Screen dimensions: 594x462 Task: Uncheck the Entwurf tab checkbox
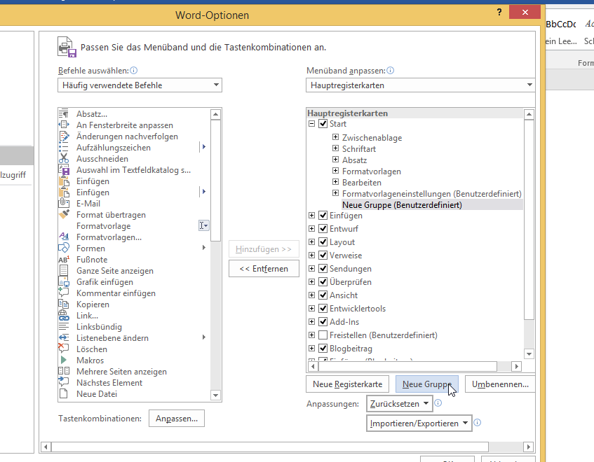tap(323, 229)
